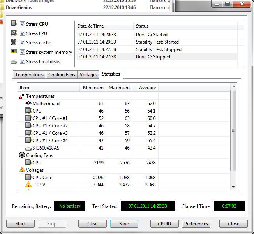Click the ST3500418AS row label
This screenshot has height=234, width=254.
point(46,148)
